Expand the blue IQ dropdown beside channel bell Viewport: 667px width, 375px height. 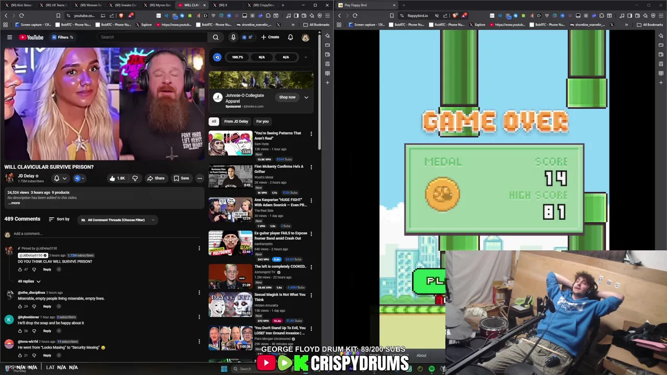tap(79, 178)
